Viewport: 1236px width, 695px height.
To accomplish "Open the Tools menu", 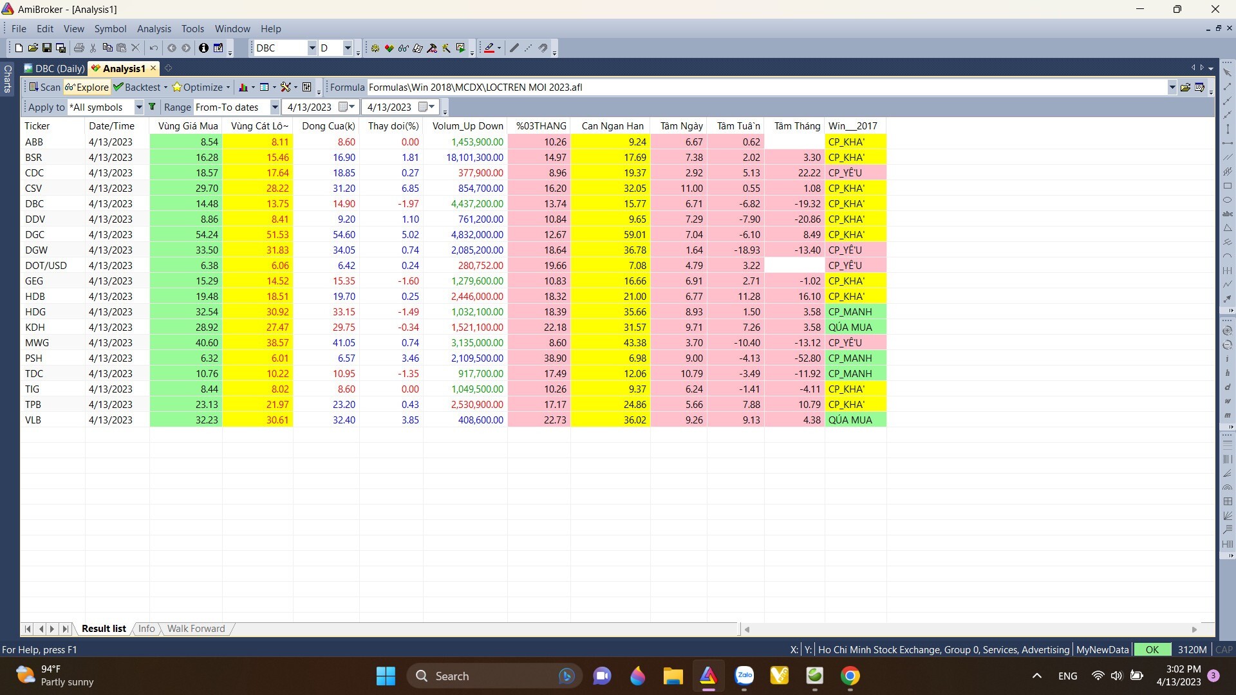I will [192, 29].
